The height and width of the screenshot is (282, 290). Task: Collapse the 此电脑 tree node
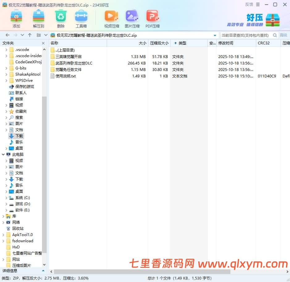3,154
